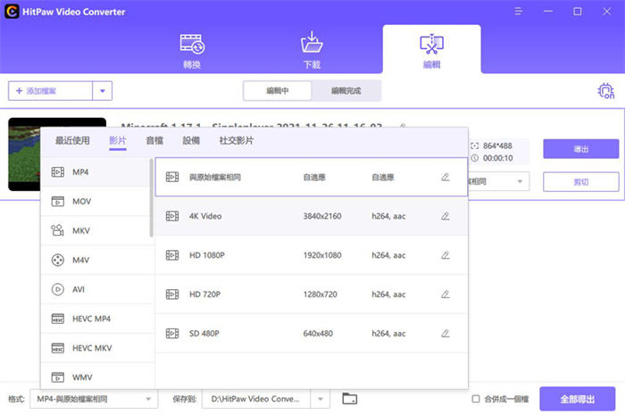Click the 864*488 resolution text

click(497, 145)
